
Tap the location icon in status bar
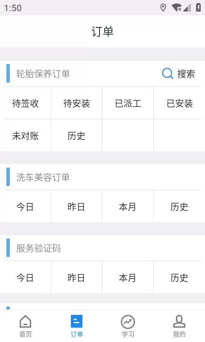pyautogui.click(x=163, y=8)
